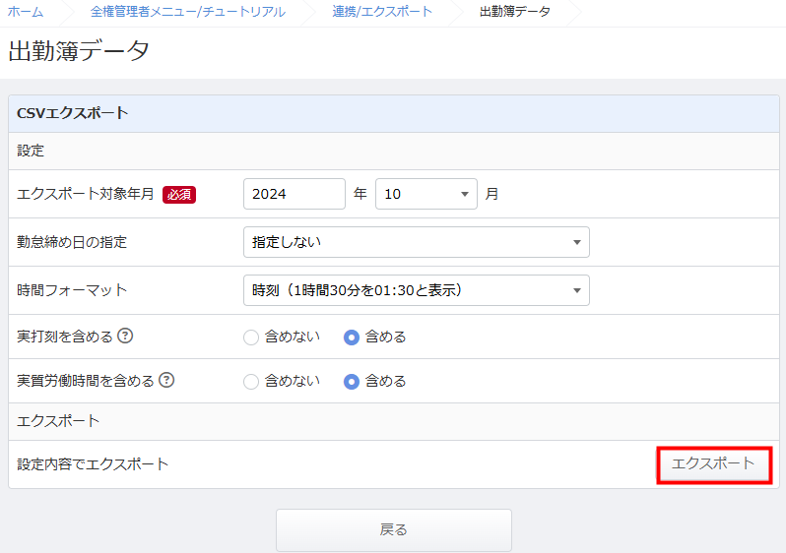The image size is (786, 553).
Task: Expand the 勤怠締め日の指定 dropdown
Action: point(416,242)
